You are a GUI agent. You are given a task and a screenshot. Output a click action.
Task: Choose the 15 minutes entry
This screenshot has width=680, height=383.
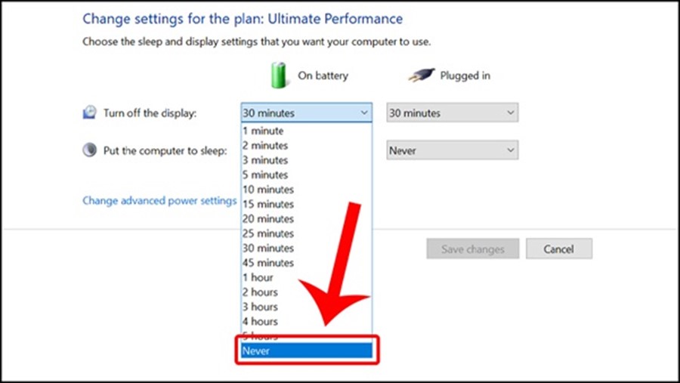(307, 204)
